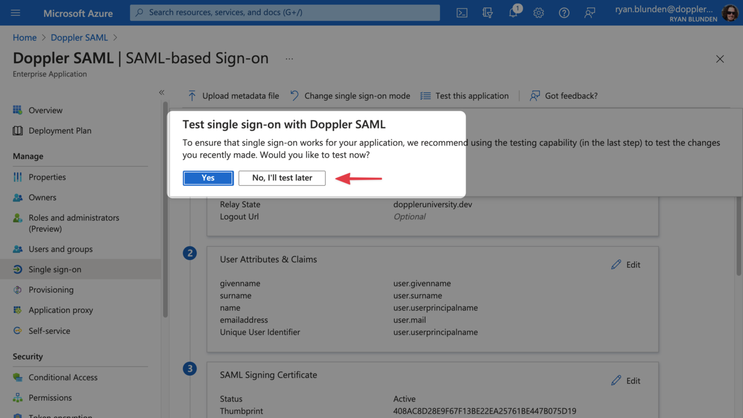Screen dimensions: 743x418
Task: Click the Application proxy icon
Action: coord(17,310)
